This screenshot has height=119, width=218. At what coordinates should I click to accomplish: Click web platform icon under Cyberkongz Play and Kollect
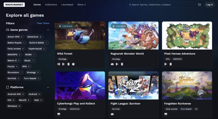pos(59,114)
